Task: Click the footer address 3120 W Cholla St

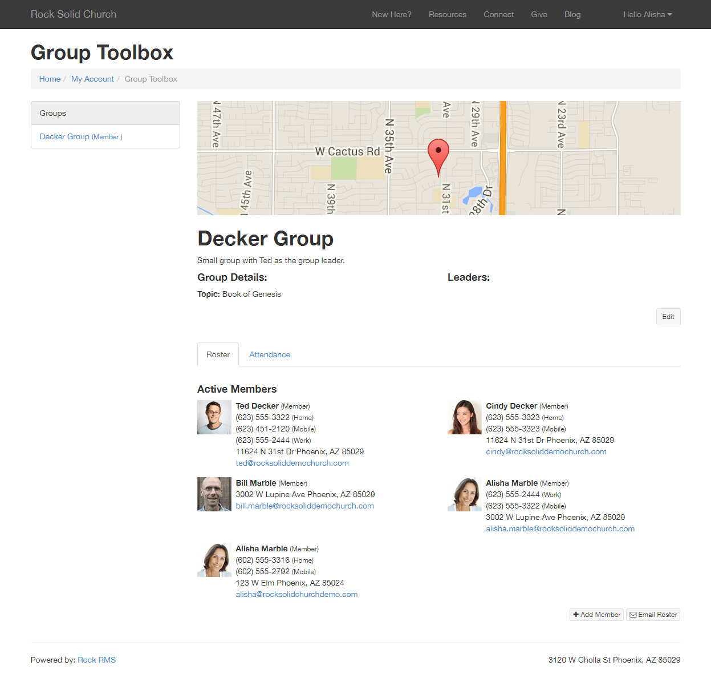Action: [615, 660]
